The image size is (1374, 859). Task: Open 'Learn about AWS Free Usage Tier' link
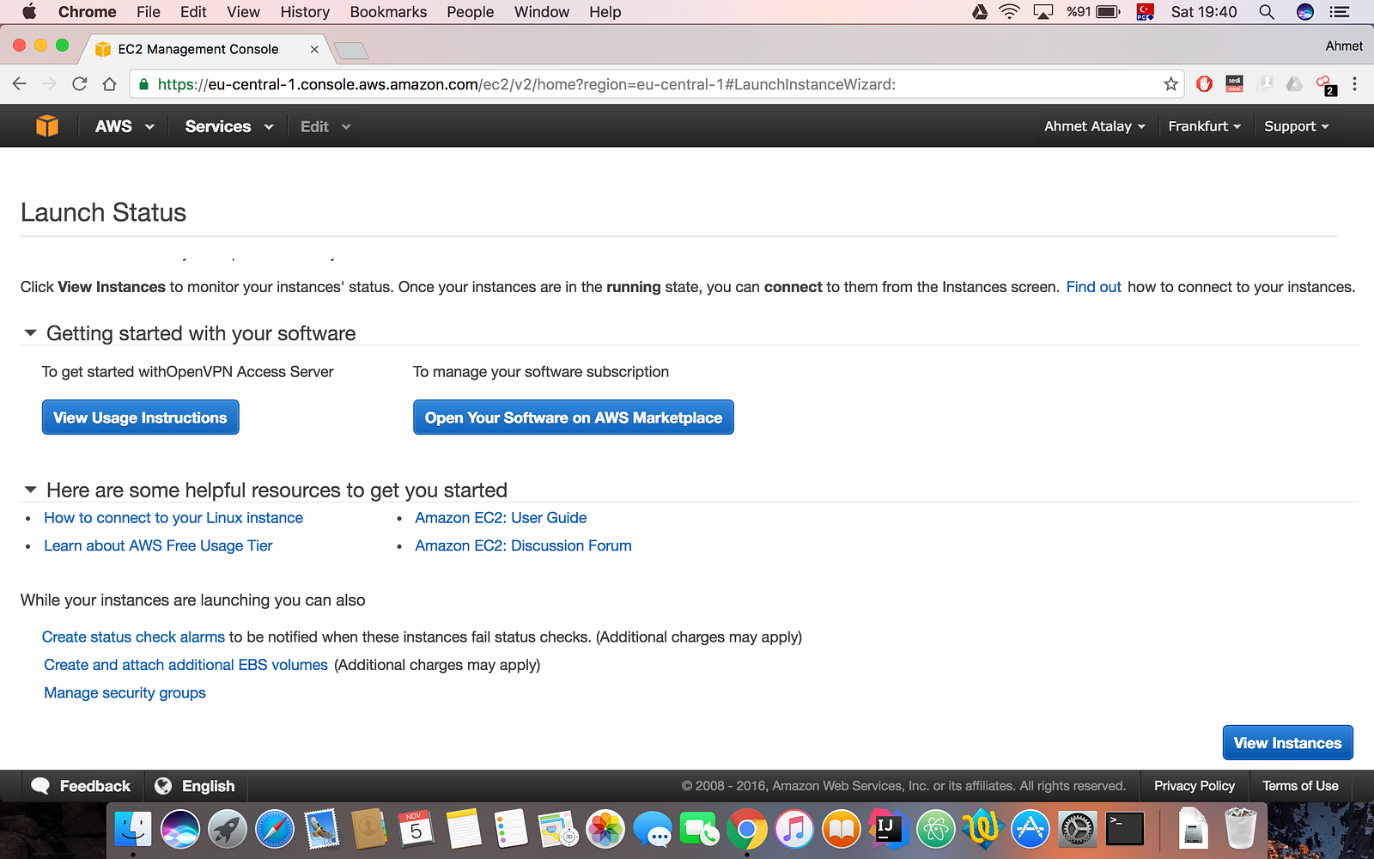point(158,545)
